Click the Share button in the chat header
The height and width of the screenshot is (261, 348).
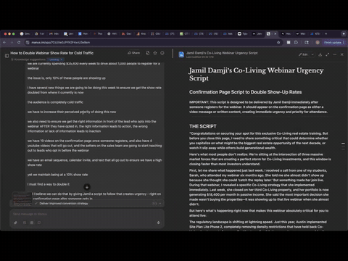coord(133,53)
